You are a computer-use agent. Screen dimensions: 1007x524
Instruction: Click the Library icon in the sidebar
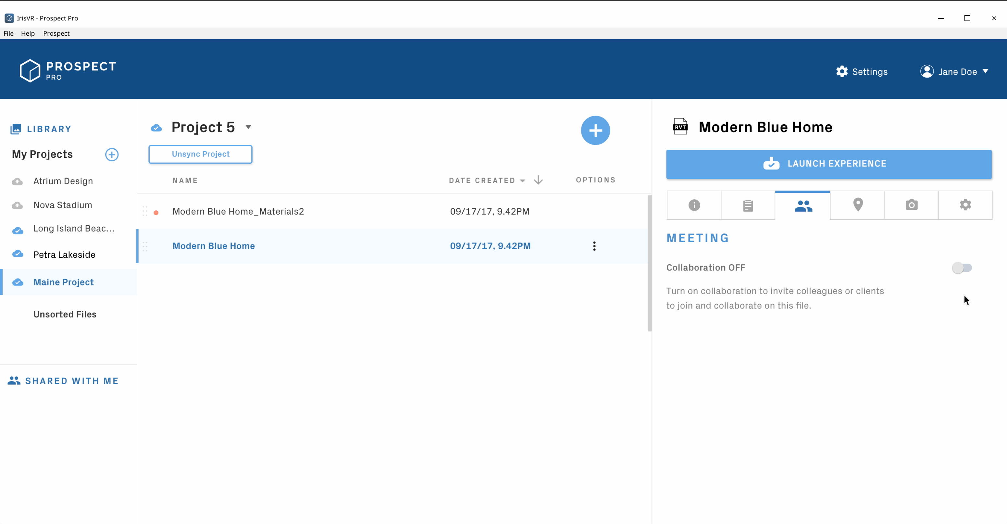pyautogui.click(x=16, y=129)
